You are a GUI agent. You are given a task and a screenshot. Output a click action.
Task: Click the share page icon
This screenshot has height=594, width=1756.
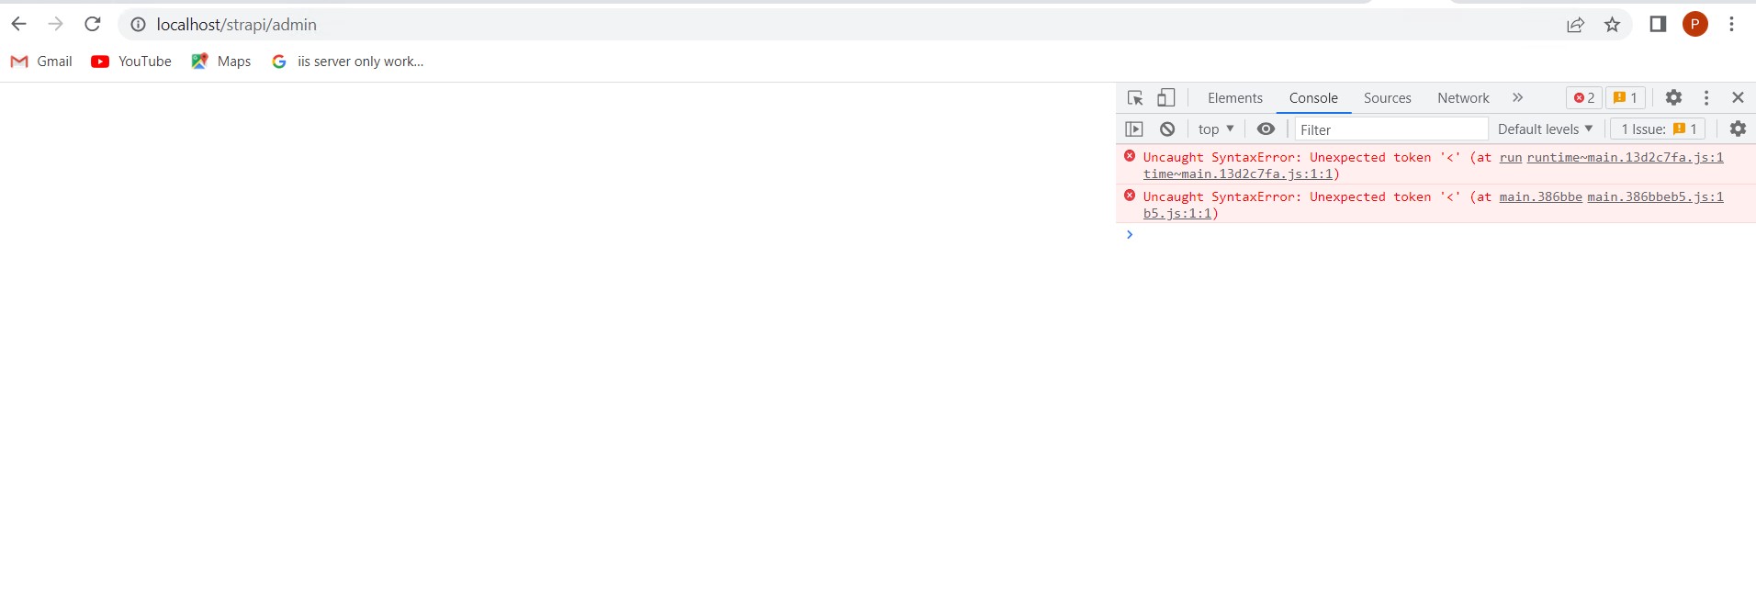pos(1575,25)
